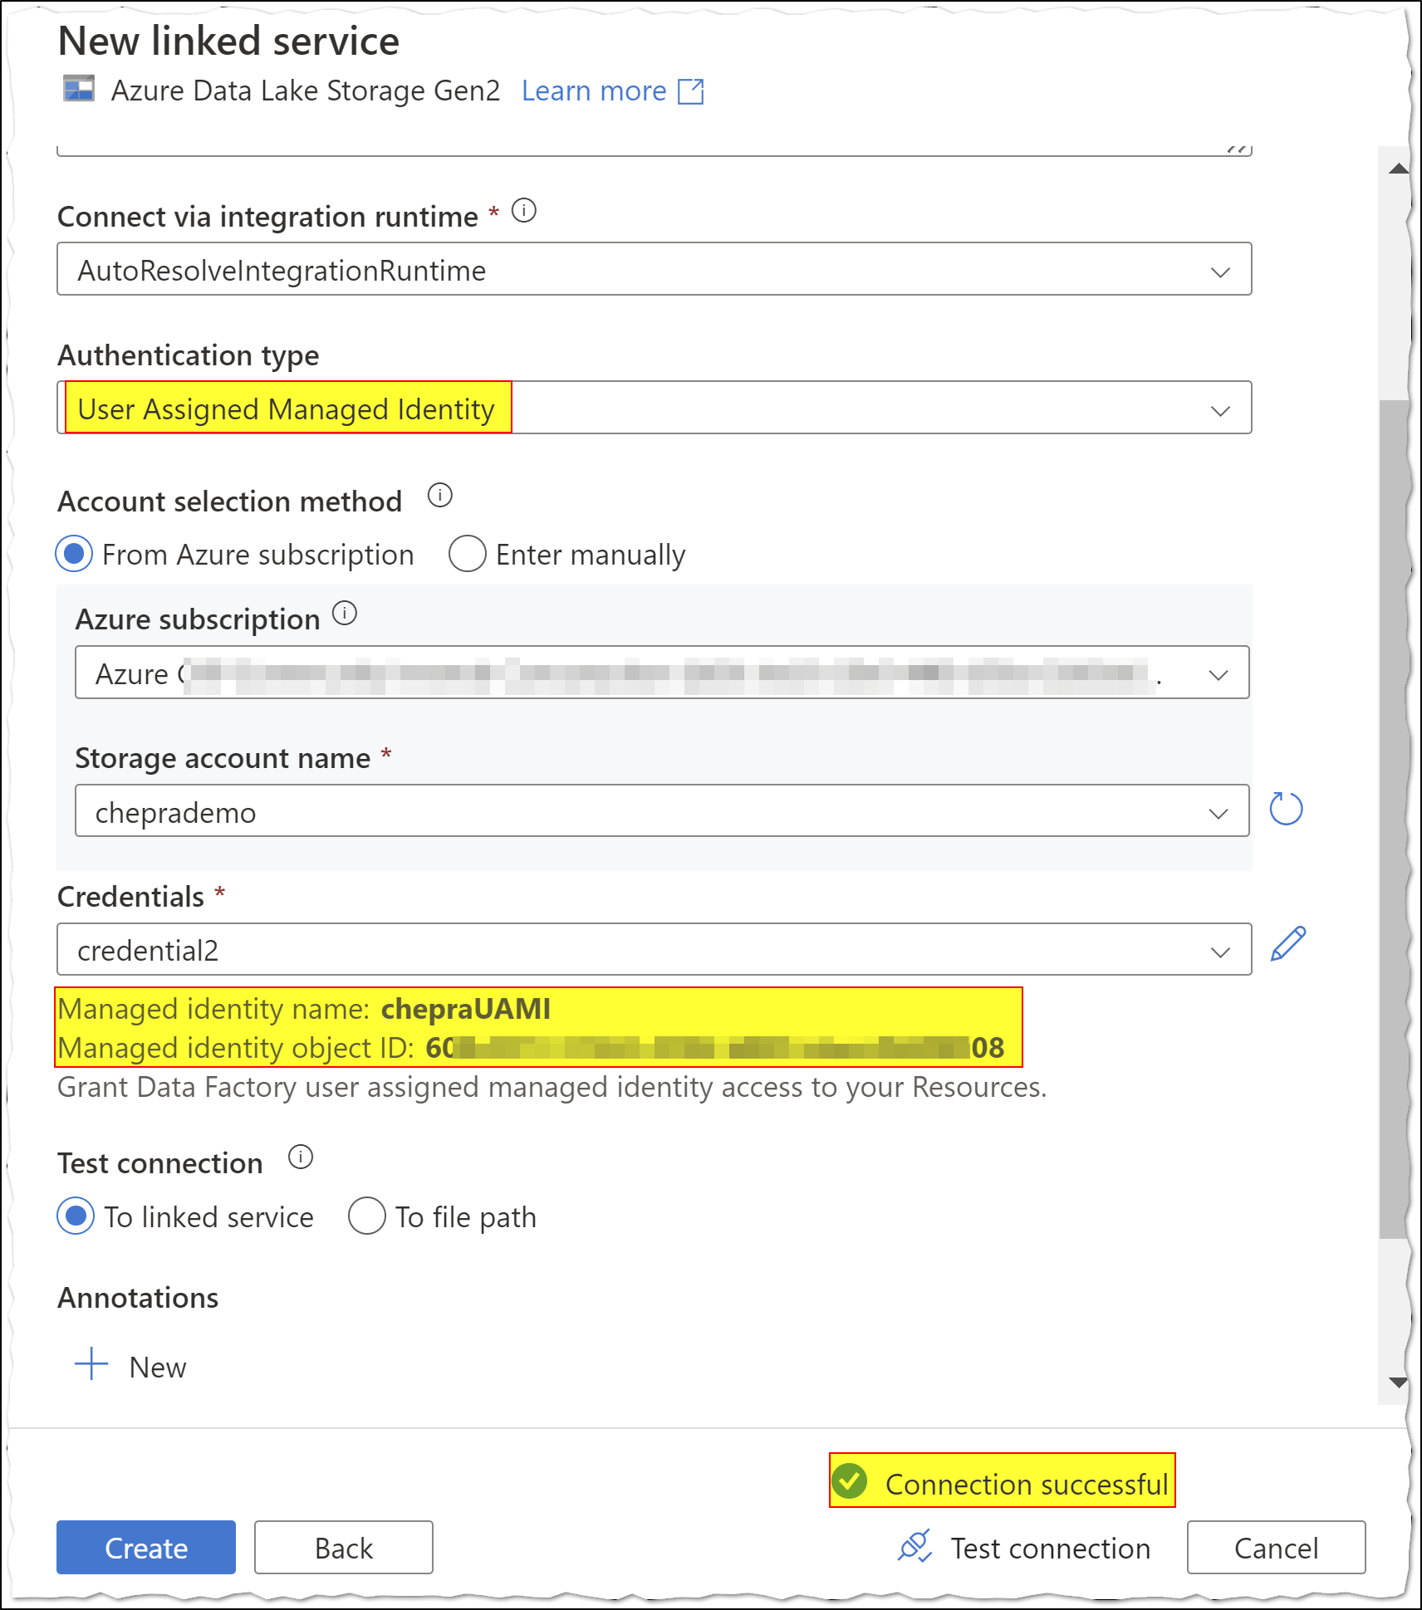The width and height of the screenshot is (1422, 1610).
Task: Click the external link icon after Learn more
Action: click(x=691, y=91)
